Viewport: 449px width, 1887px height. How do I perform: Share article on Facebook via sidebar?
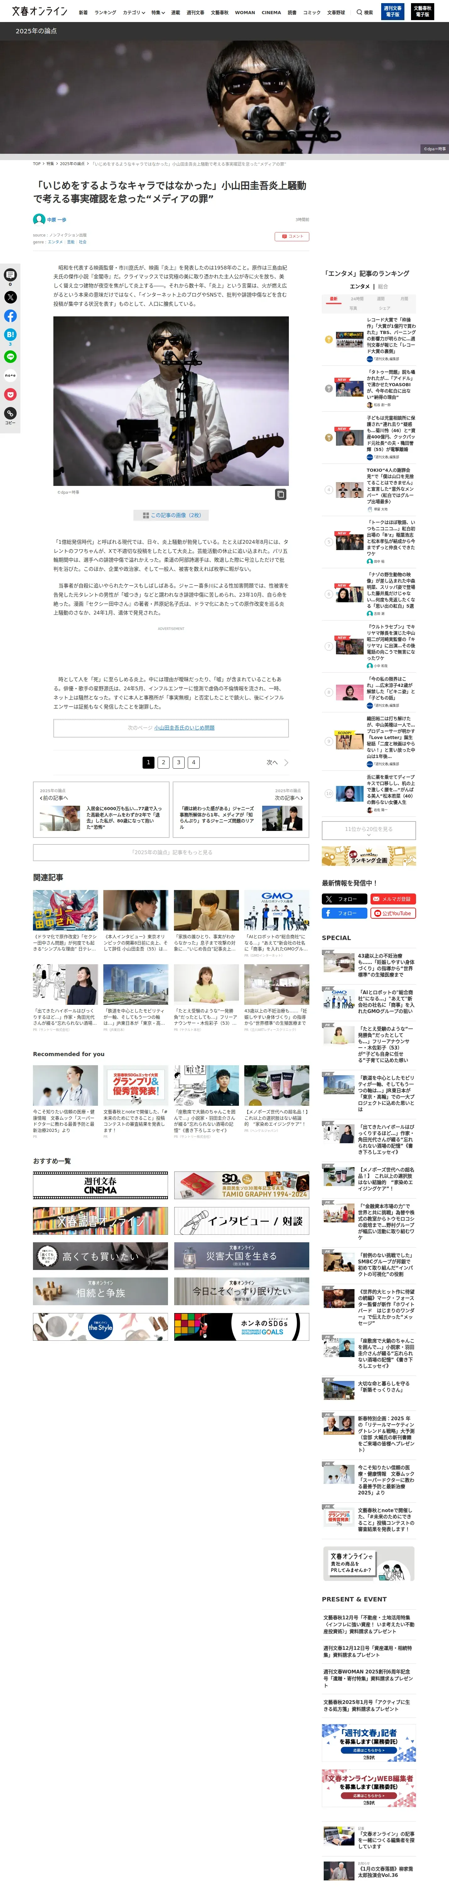(10, 316)
